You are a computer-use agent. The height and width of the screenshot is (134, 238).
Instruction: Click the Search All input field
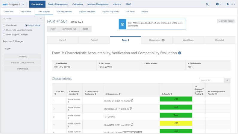pyautogui.click(x=212, y=80)
